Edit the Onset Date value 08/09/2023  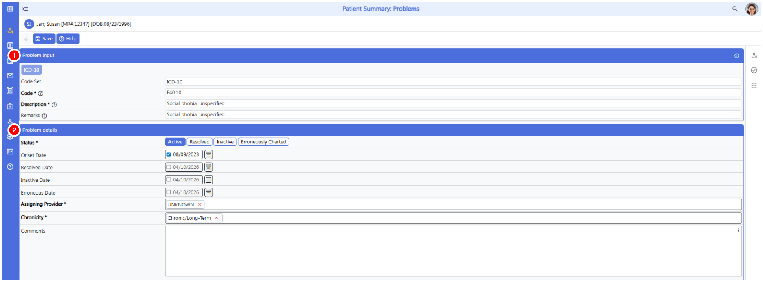[186, 154]
